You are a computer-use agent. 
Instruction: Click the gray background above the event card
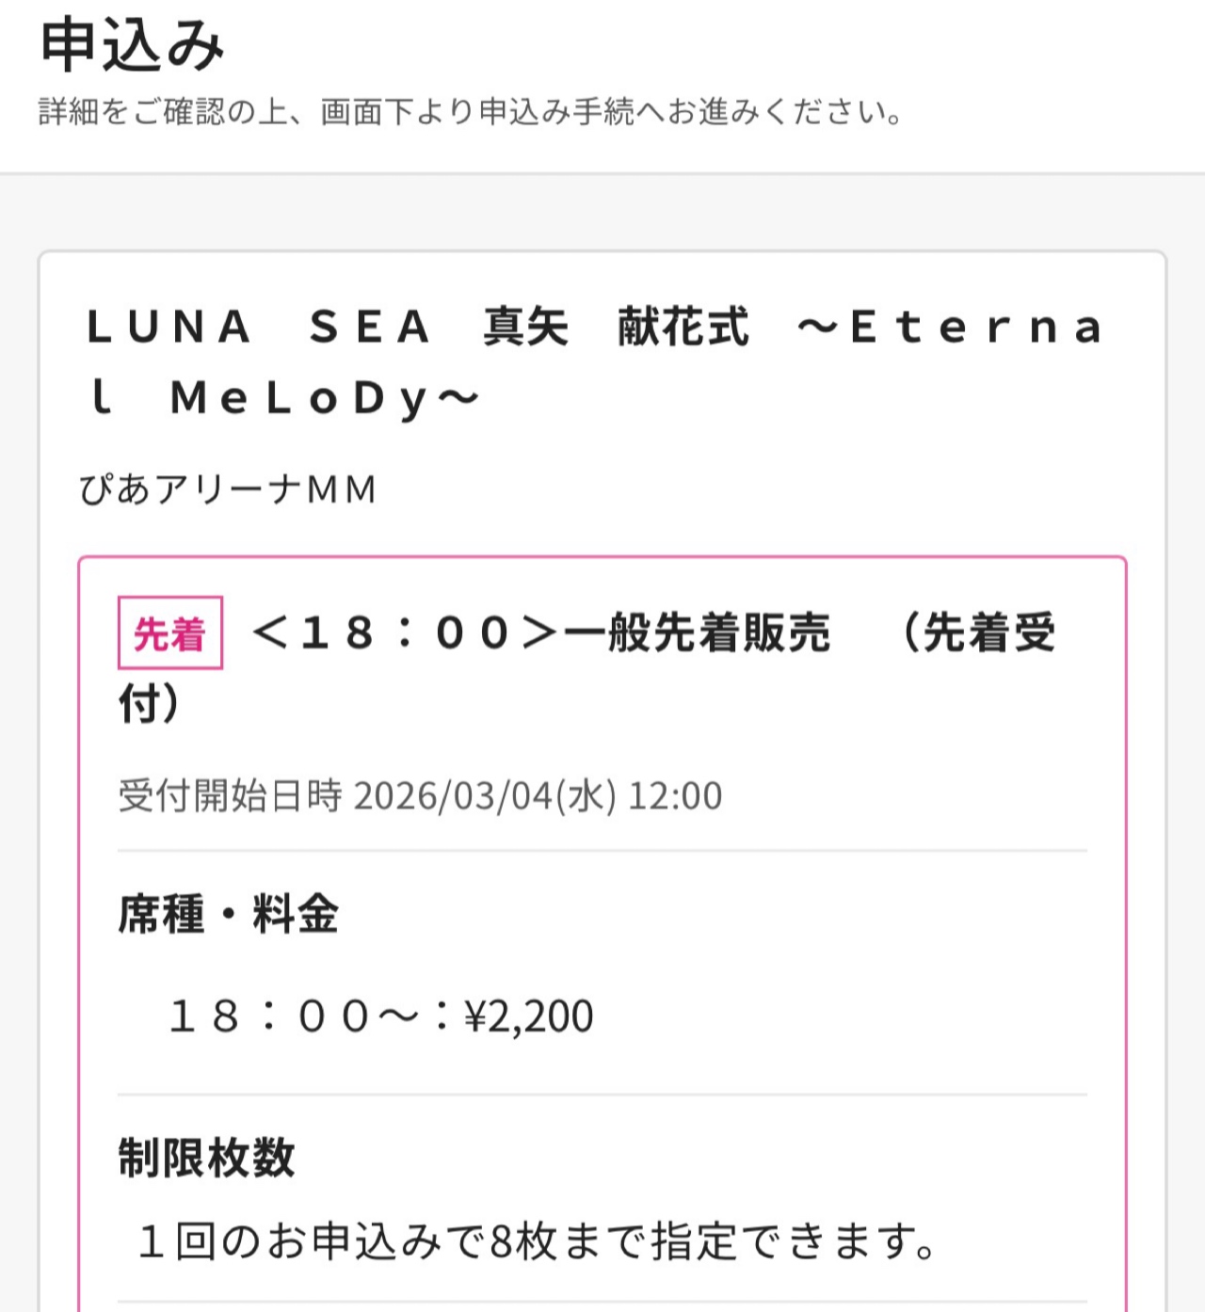(602, 213)
